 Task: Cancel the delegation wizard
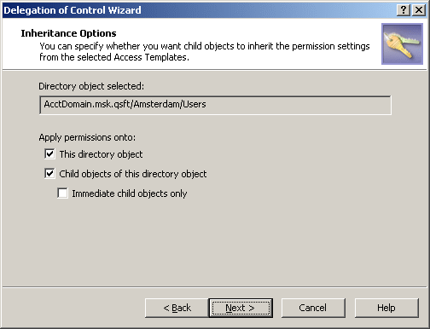[x=313, y=308]
